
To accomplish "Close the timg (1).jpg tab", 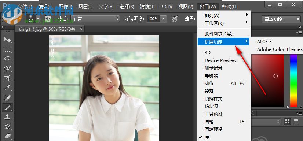I will coord(81,29).
